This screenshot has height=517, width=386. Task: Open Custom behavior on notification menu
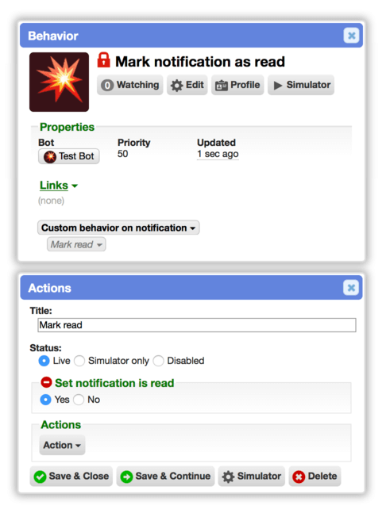(x=118, y=228)
